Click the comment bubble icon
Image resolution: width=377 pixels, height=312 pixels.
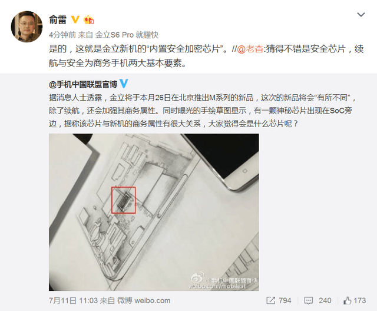[309, 301]
